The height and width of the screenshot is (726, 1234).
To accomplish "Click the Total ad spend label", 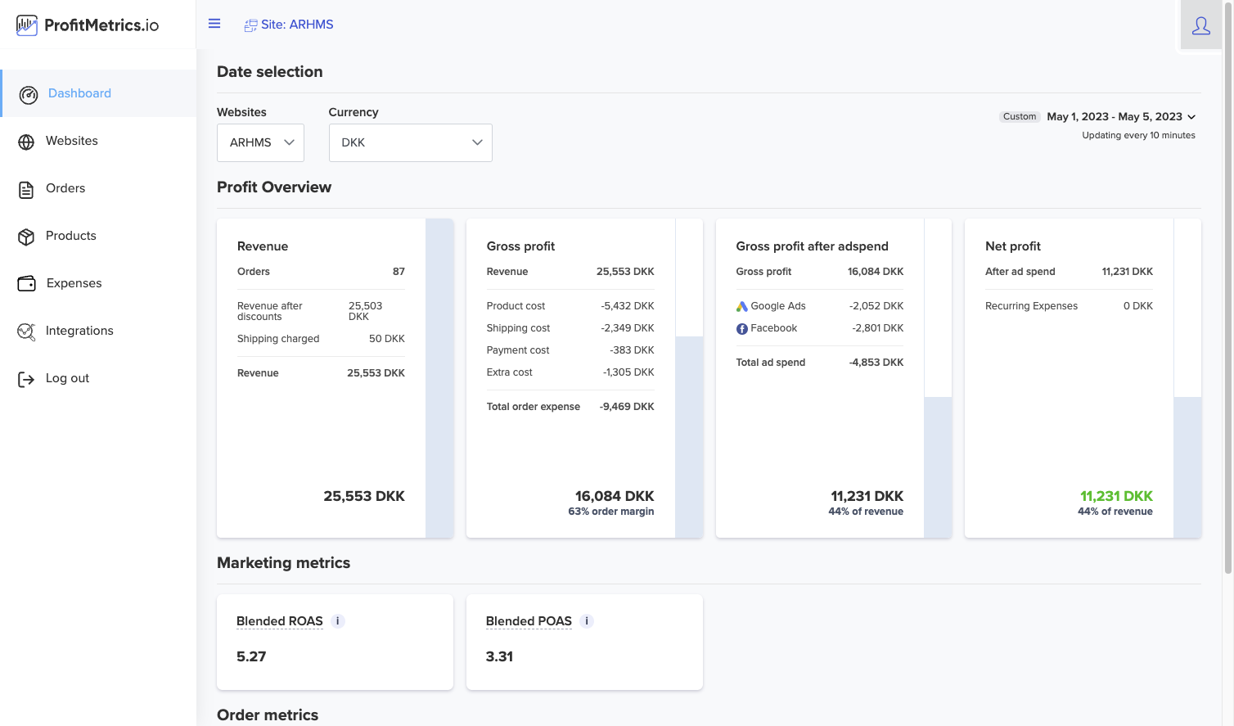I will (771, 363).
